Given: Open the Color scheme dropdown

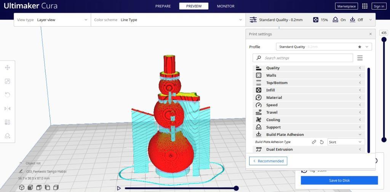Looking at the screenshot, I should [x=168, y=20].
